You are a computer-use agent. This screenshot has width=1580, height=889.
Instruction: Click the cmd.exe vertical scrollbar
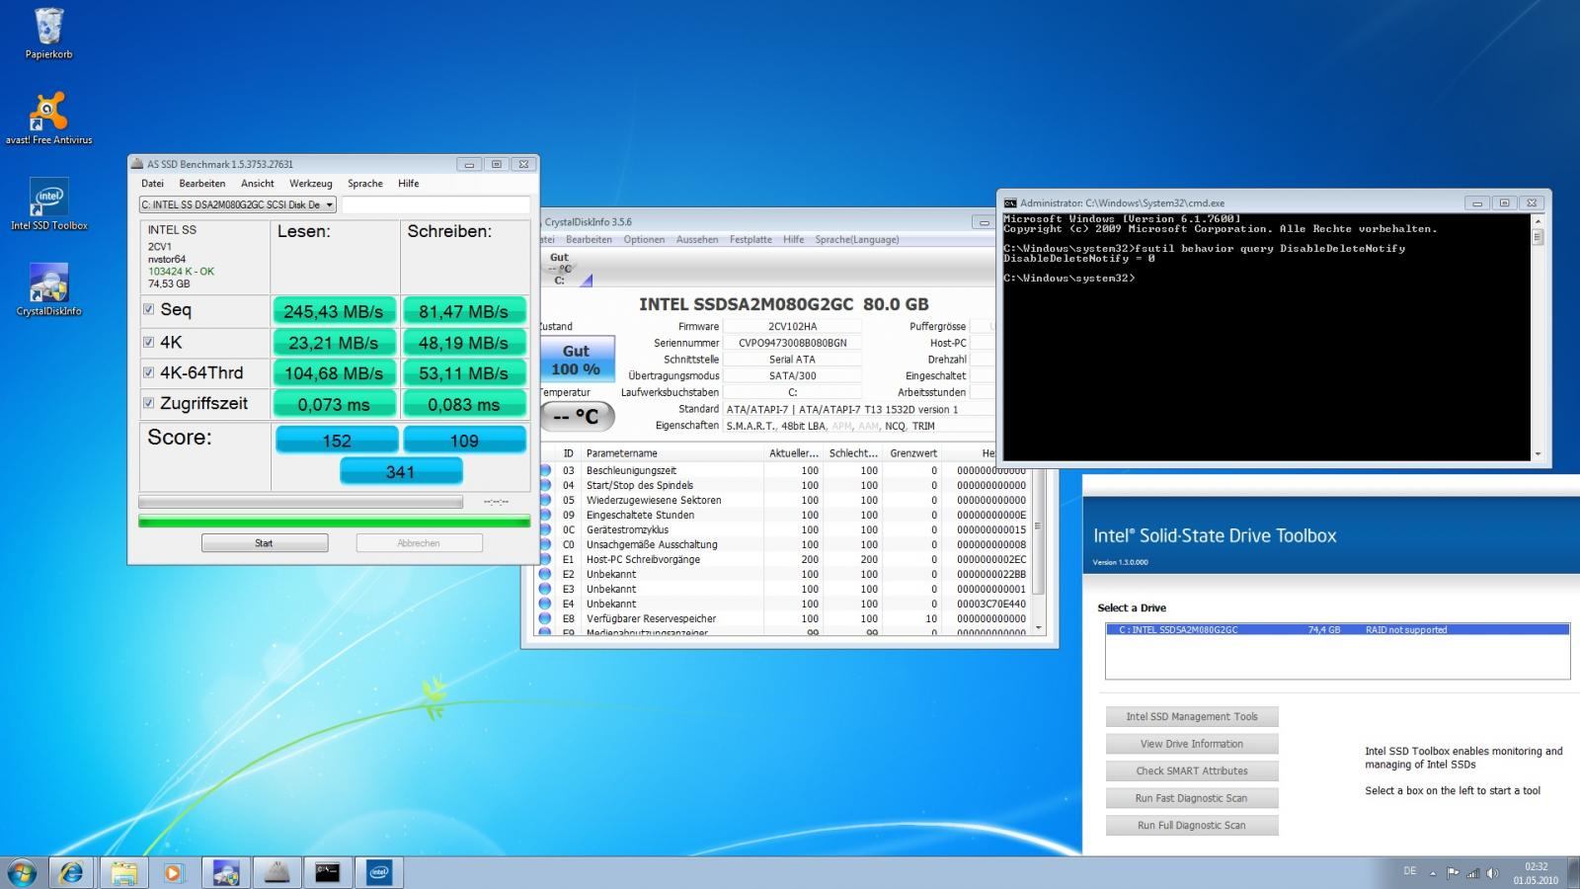(x=1538, y=338)
